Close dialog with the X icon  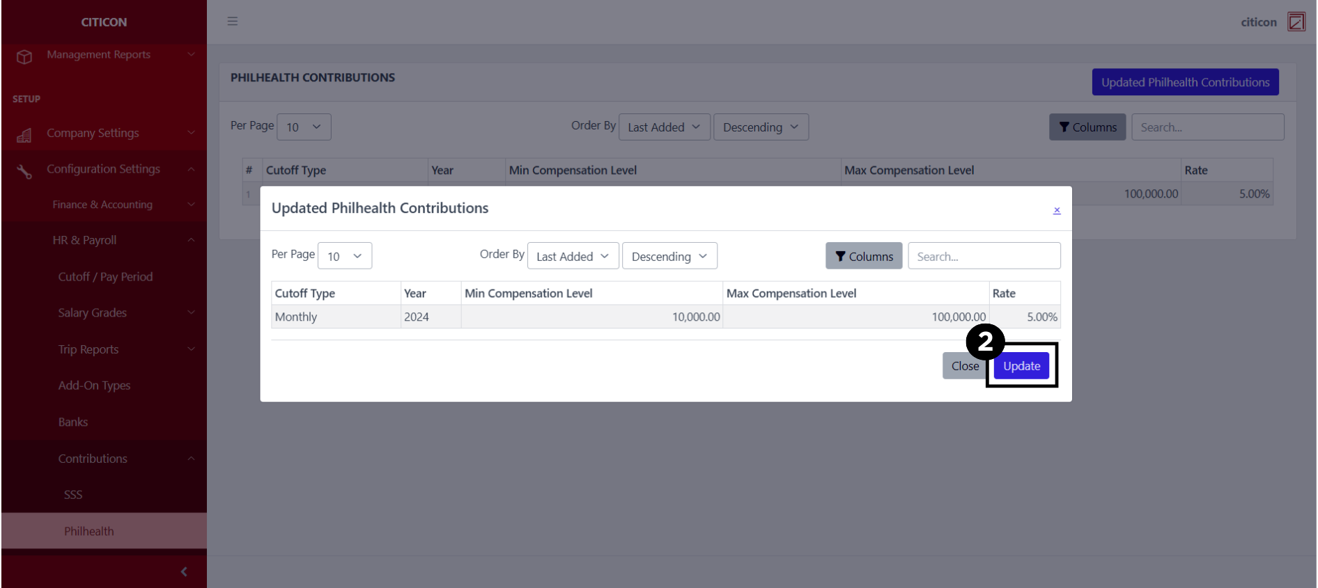1056,210
